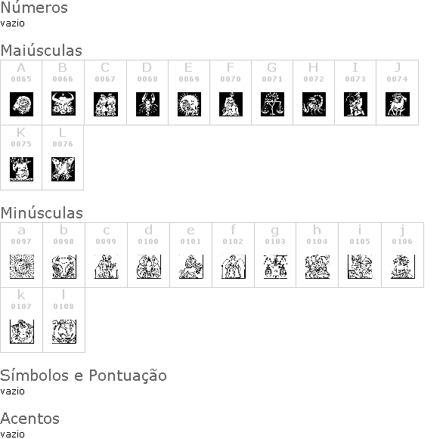Choose the Capricorn goat glyph under J

point(398,104)
